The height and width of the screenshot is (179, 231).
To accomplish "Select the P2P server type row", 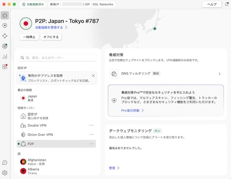I will 56,144.
